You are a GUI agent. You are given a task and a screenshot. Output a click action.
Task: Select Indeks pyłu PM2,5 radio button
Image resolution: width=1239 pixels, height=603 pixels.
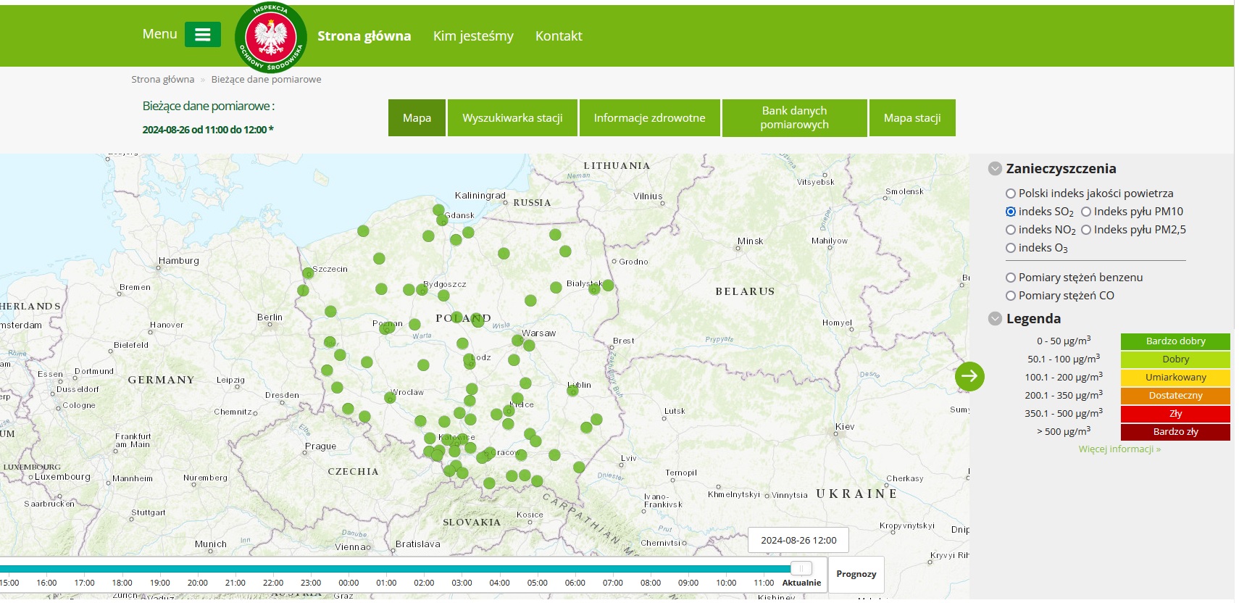pos(1086,230)
